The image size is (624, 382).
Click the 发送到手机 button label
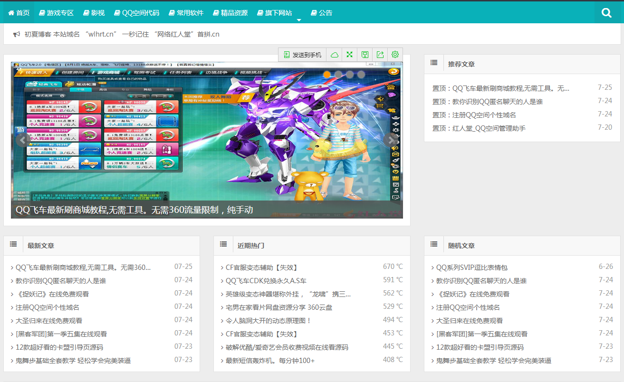pos(307,55)
